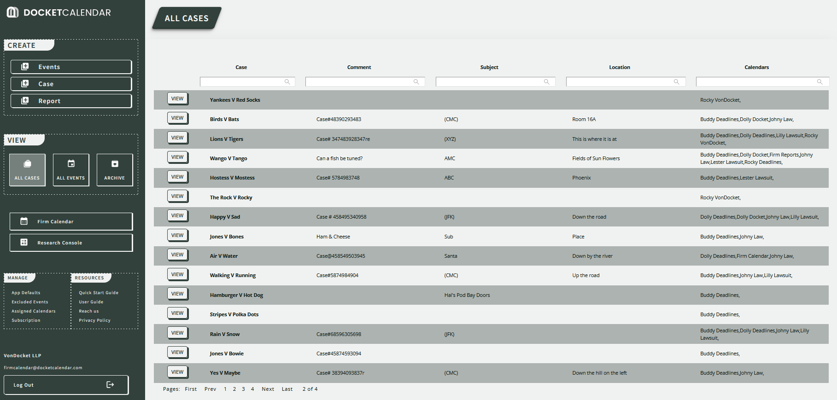
Task: Click the Case create icon
Action: tap(25, 84)
